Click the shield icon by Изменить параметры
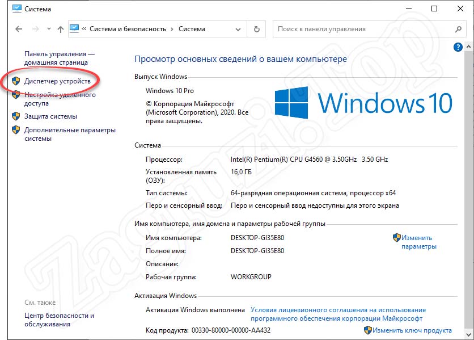The image size is (474, 340). click(x=397, y=238)
